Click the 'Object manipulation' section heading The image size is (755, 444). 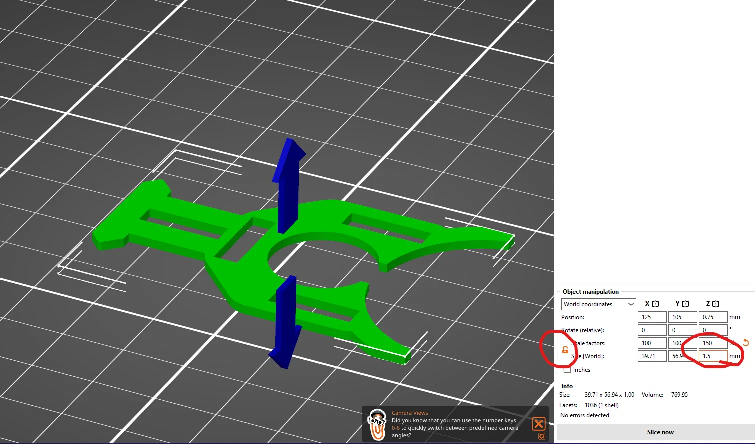(x=591, y=292)
